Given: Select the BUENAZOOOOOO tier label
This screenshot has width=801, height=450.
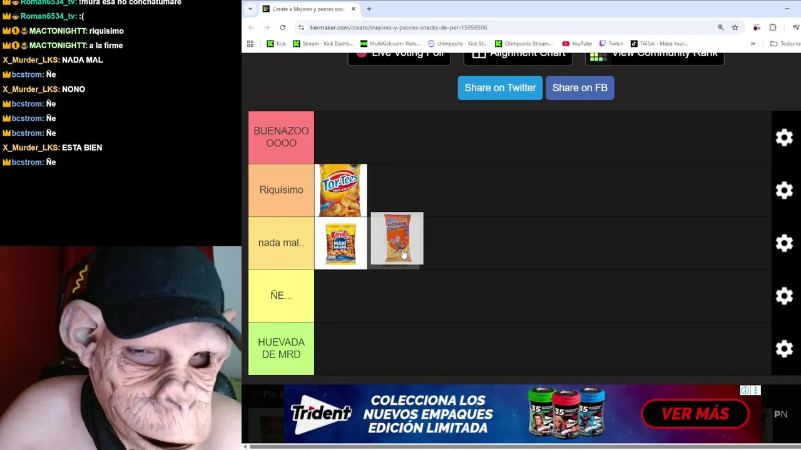Looking at the screenshot, I should 281,137.
